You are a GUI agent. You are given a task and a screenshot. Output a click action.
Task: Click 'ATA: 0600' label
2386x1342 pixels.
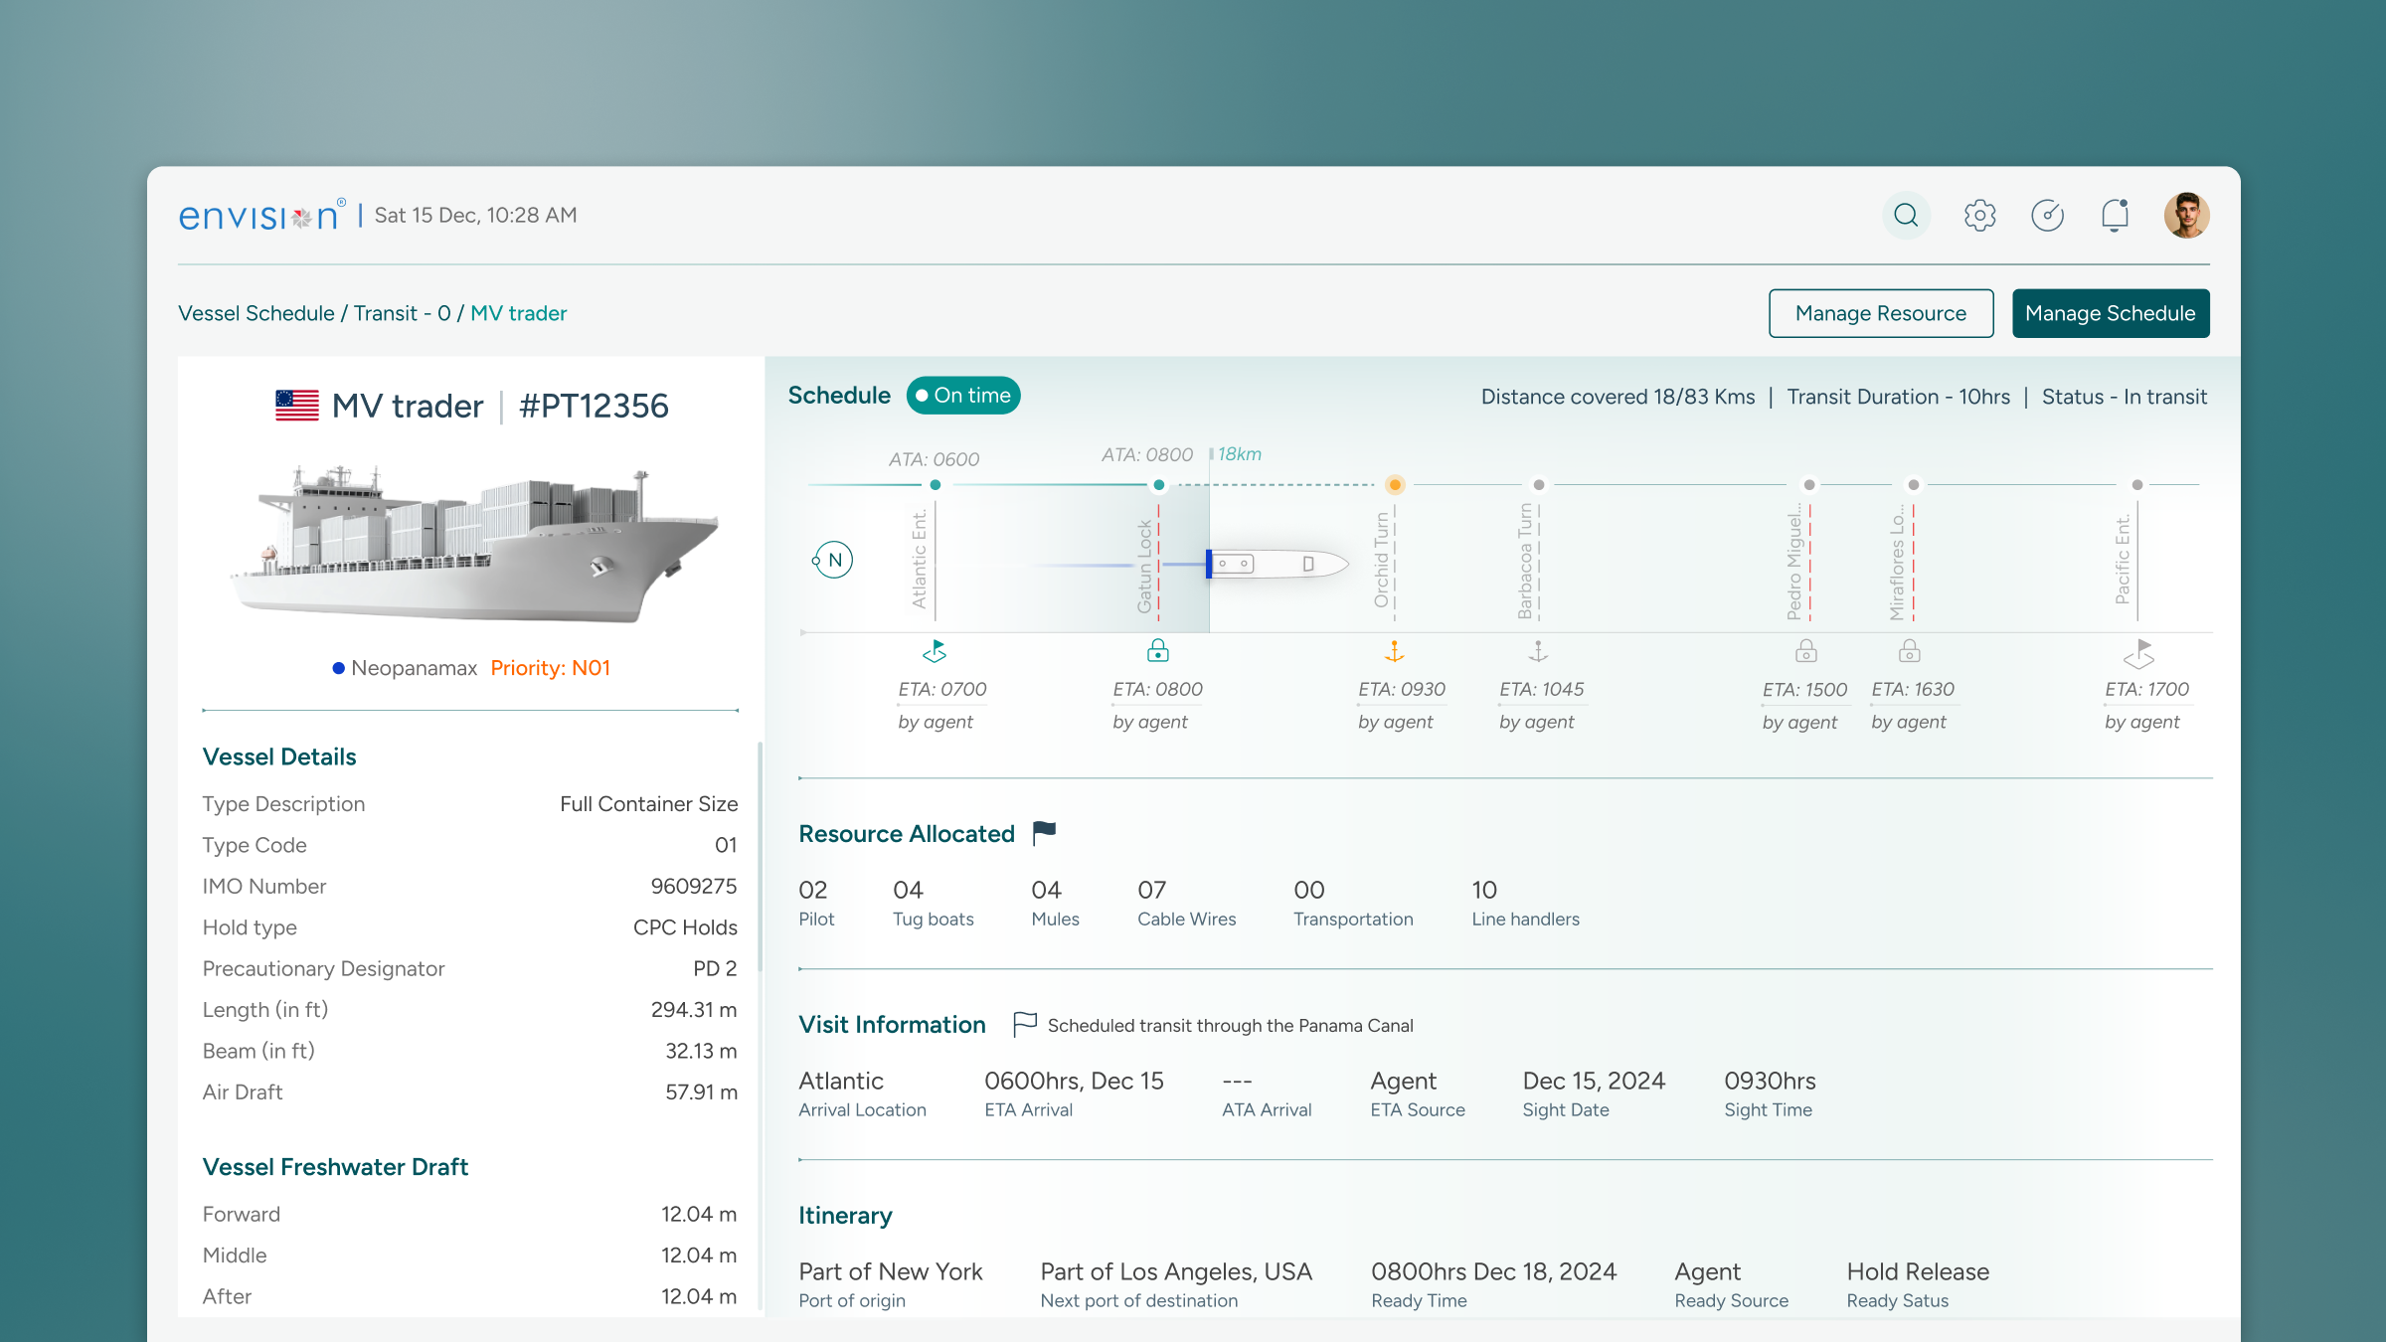[934, 459]
